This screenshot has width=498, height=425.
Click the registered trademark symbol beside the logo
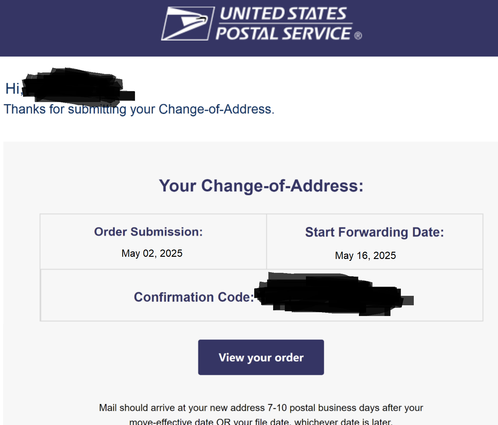coord(358,36)
